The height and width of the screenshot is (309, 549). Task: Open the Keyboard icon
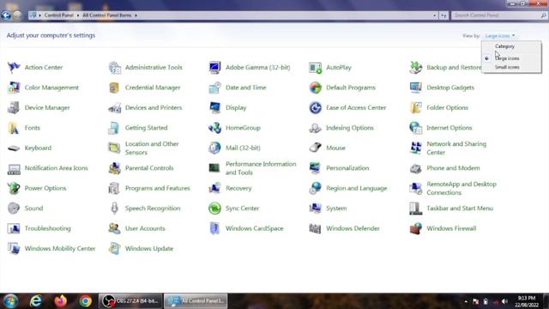tap(14, 148)
